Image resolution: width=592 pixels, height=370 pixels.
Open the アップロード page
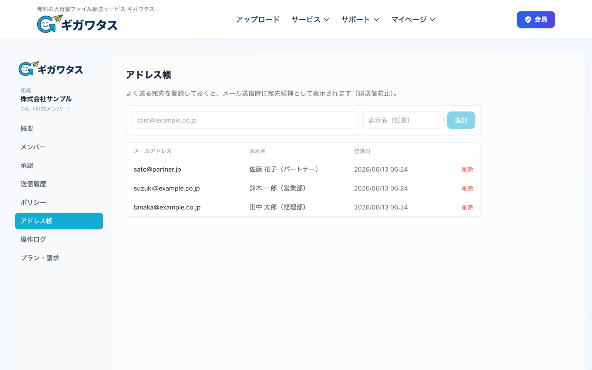point(258,19)
